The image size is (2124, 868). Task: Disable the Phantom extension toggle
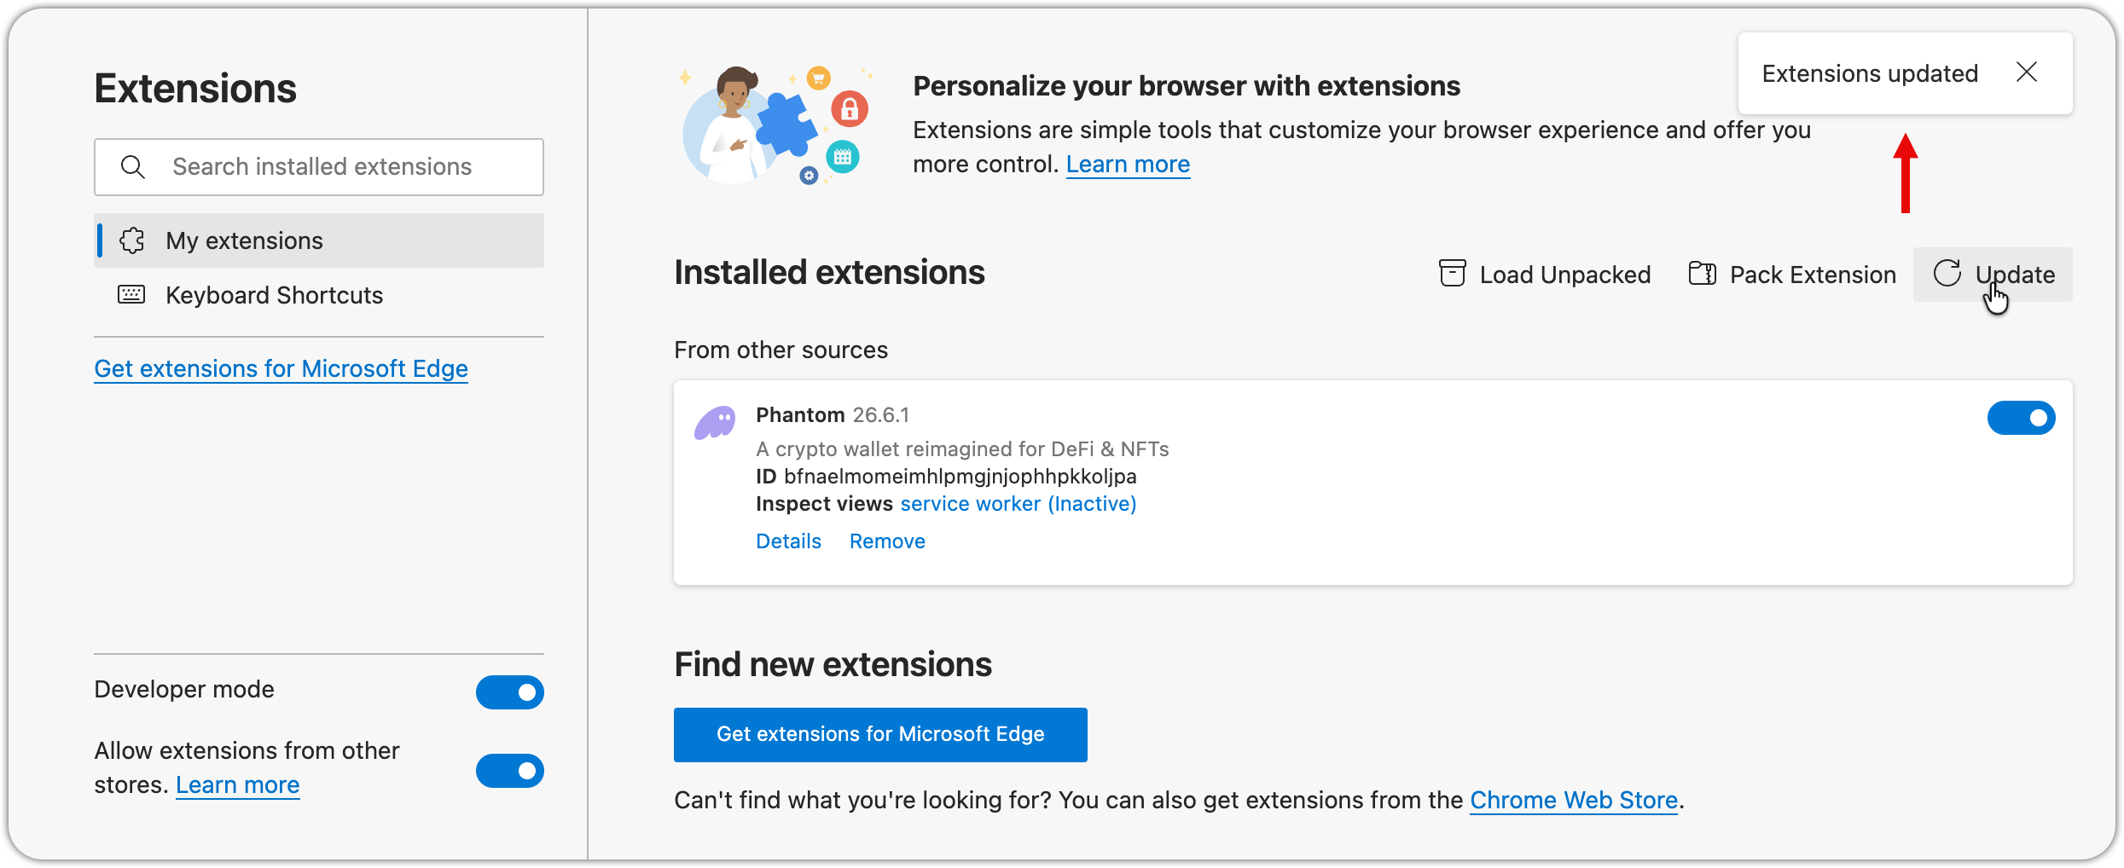point(2021,418)
